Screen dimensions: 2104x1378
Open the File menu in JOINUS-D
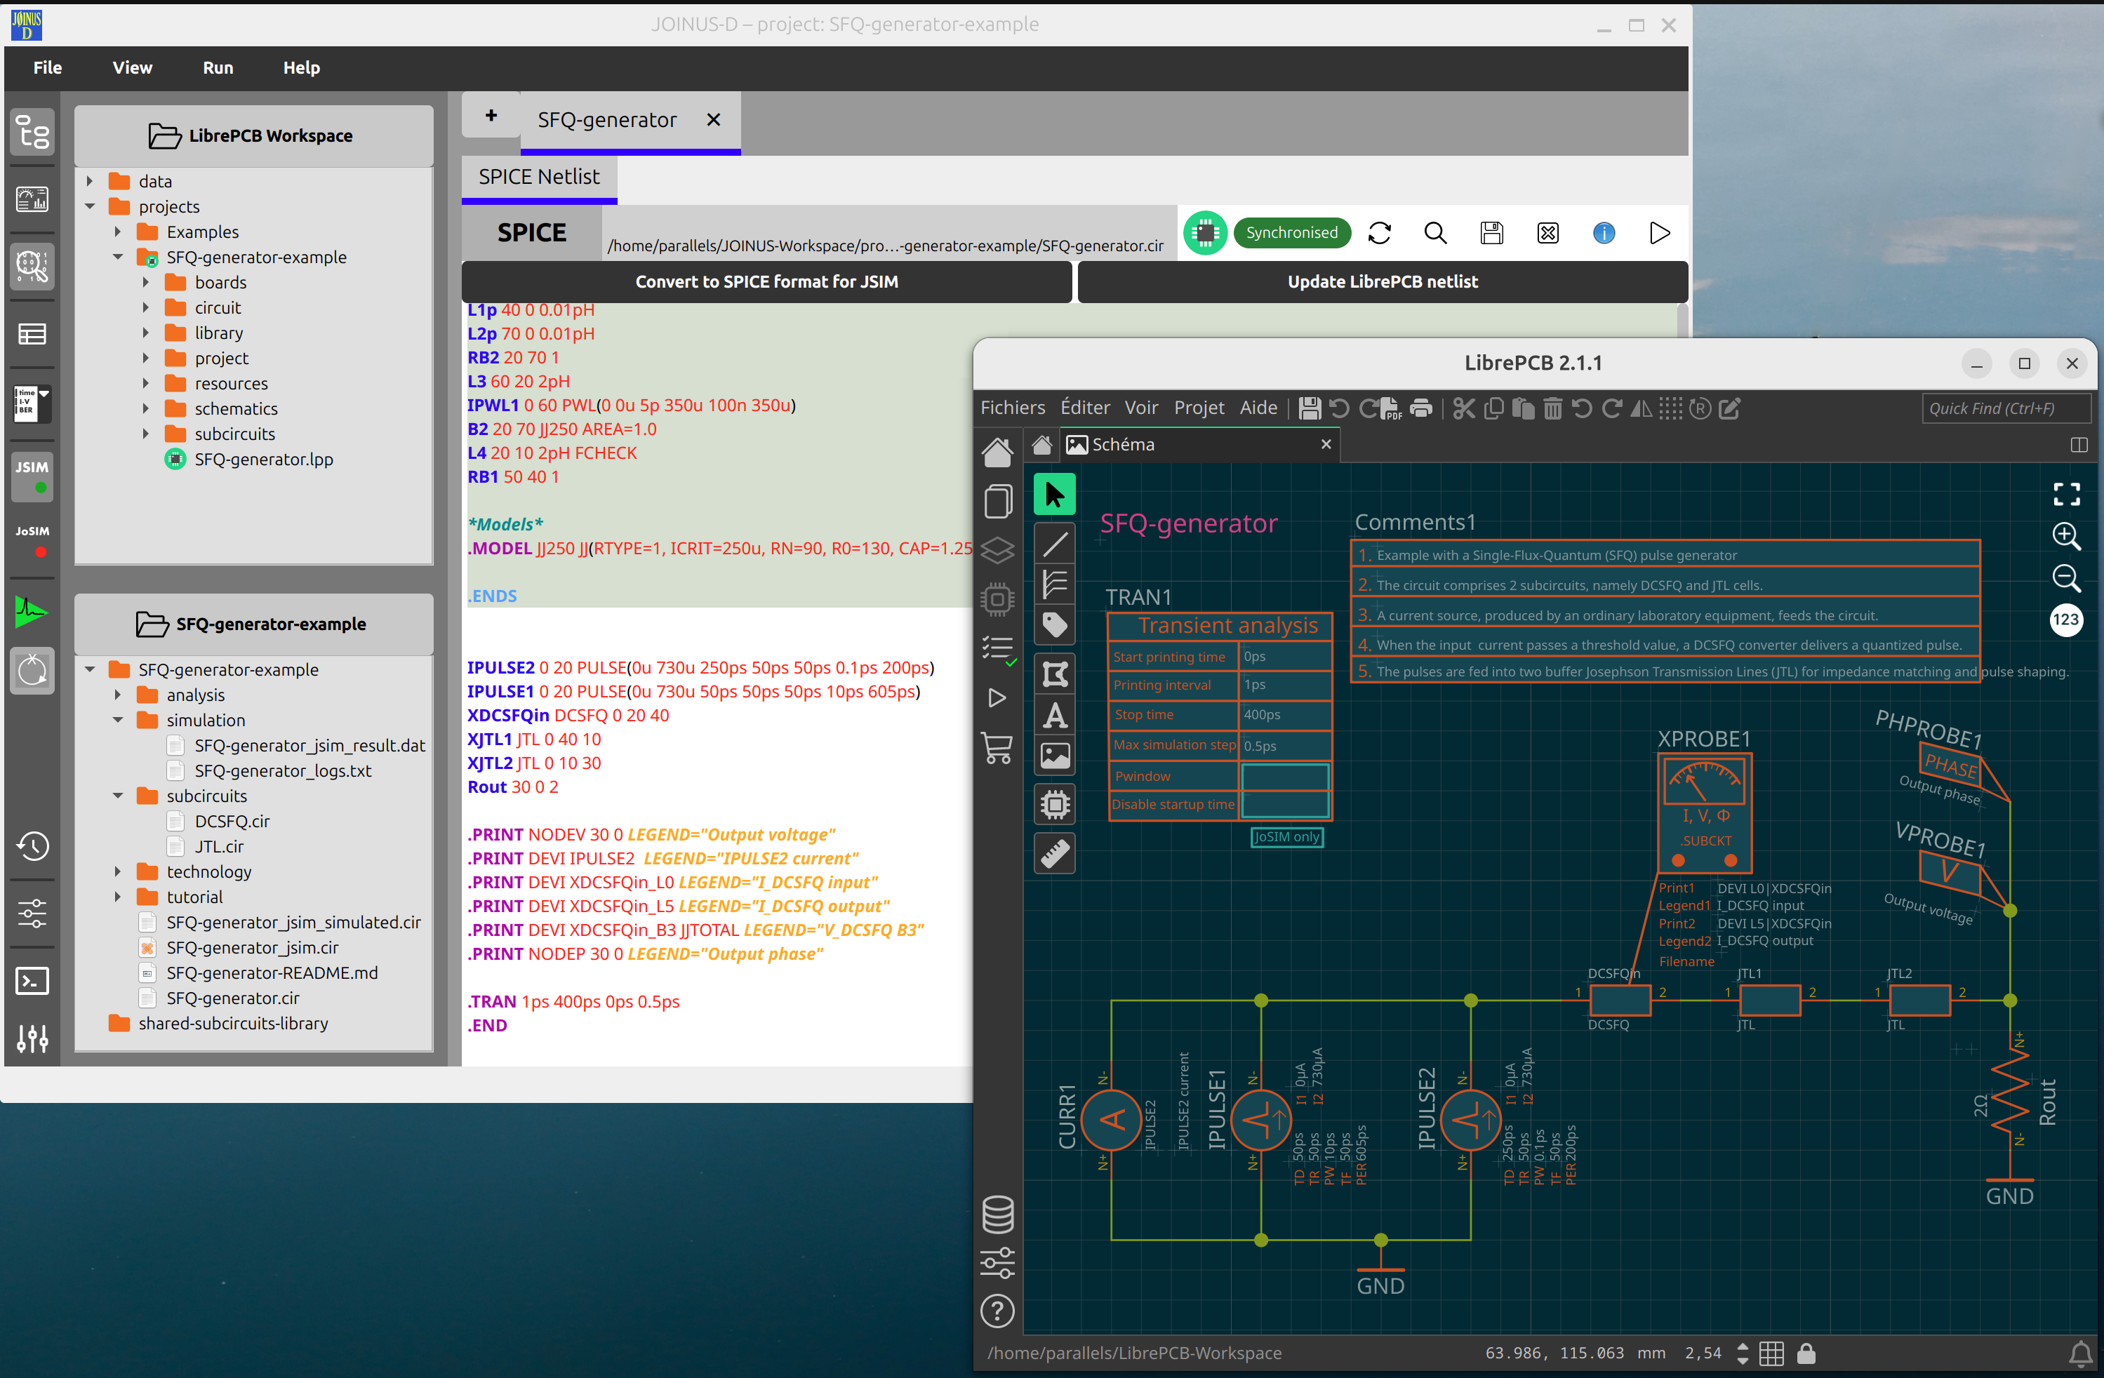[48, 68]
